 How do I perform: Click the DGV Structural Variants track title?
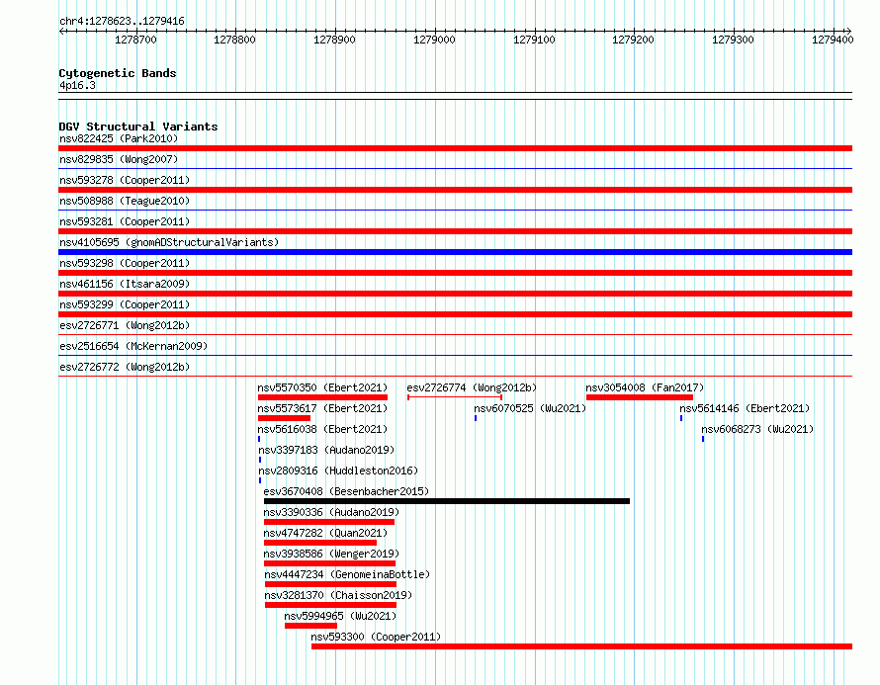[138, 127]
